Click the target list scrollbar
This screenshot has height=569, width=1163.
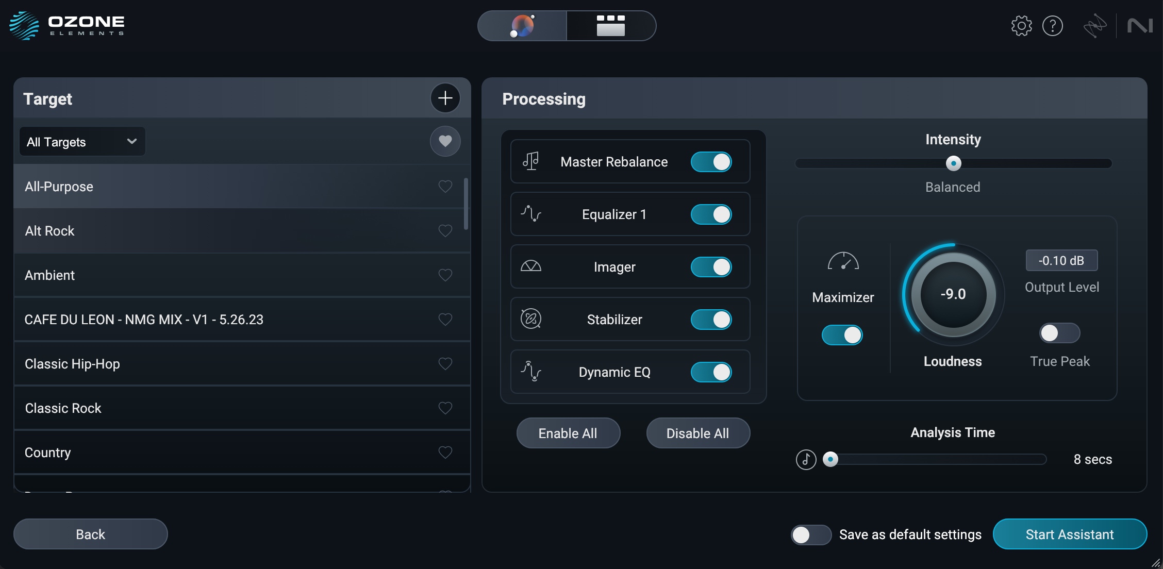click(466, 204)
